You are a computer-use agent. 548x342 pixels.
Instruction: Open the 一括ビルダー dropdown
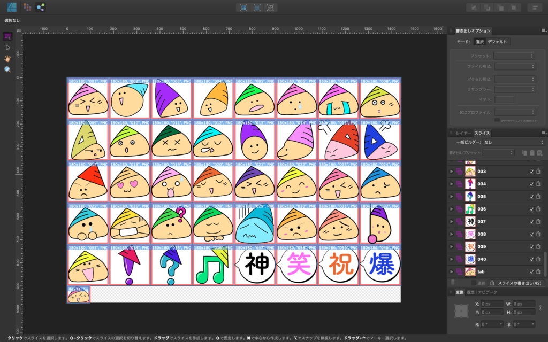tap(514, 141)
